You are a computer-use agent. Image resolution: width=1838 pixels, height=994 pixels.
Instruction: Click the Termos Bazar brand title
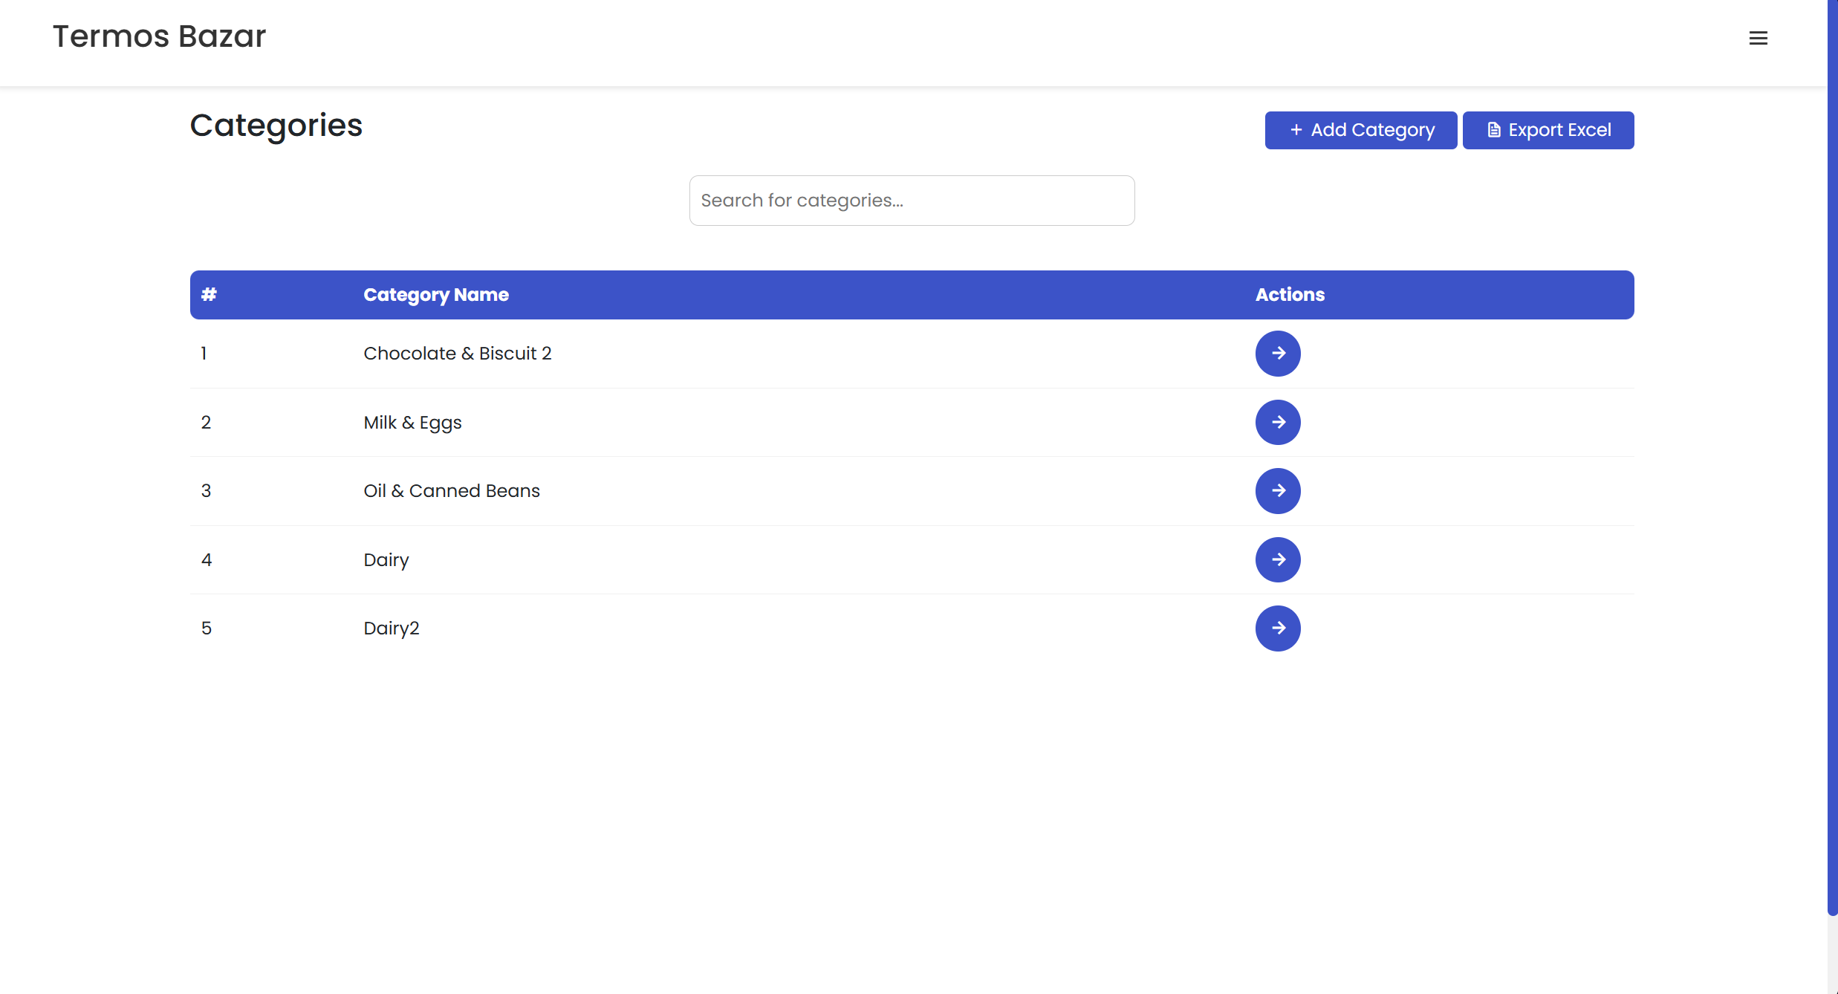click(159, 36)
